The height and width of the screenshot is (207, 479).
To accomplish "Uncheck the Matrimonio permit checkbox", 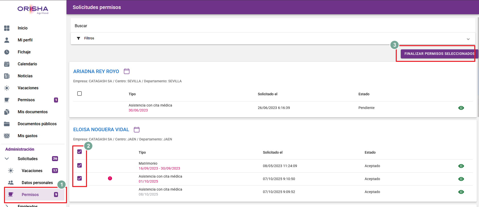I will pos(79,165).
